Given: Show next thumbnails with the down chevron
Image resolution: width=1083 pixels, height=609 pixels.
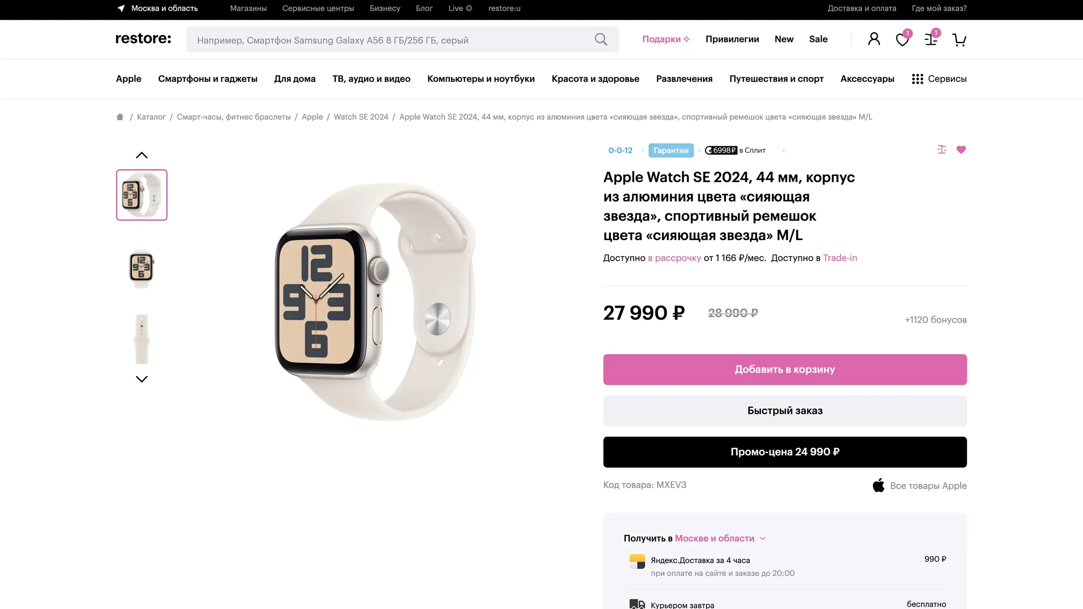Looking at the screenshot, I should point(142,379).
